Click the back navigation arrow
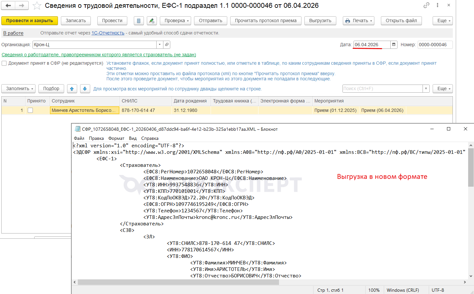 click(x=8, y=6)
